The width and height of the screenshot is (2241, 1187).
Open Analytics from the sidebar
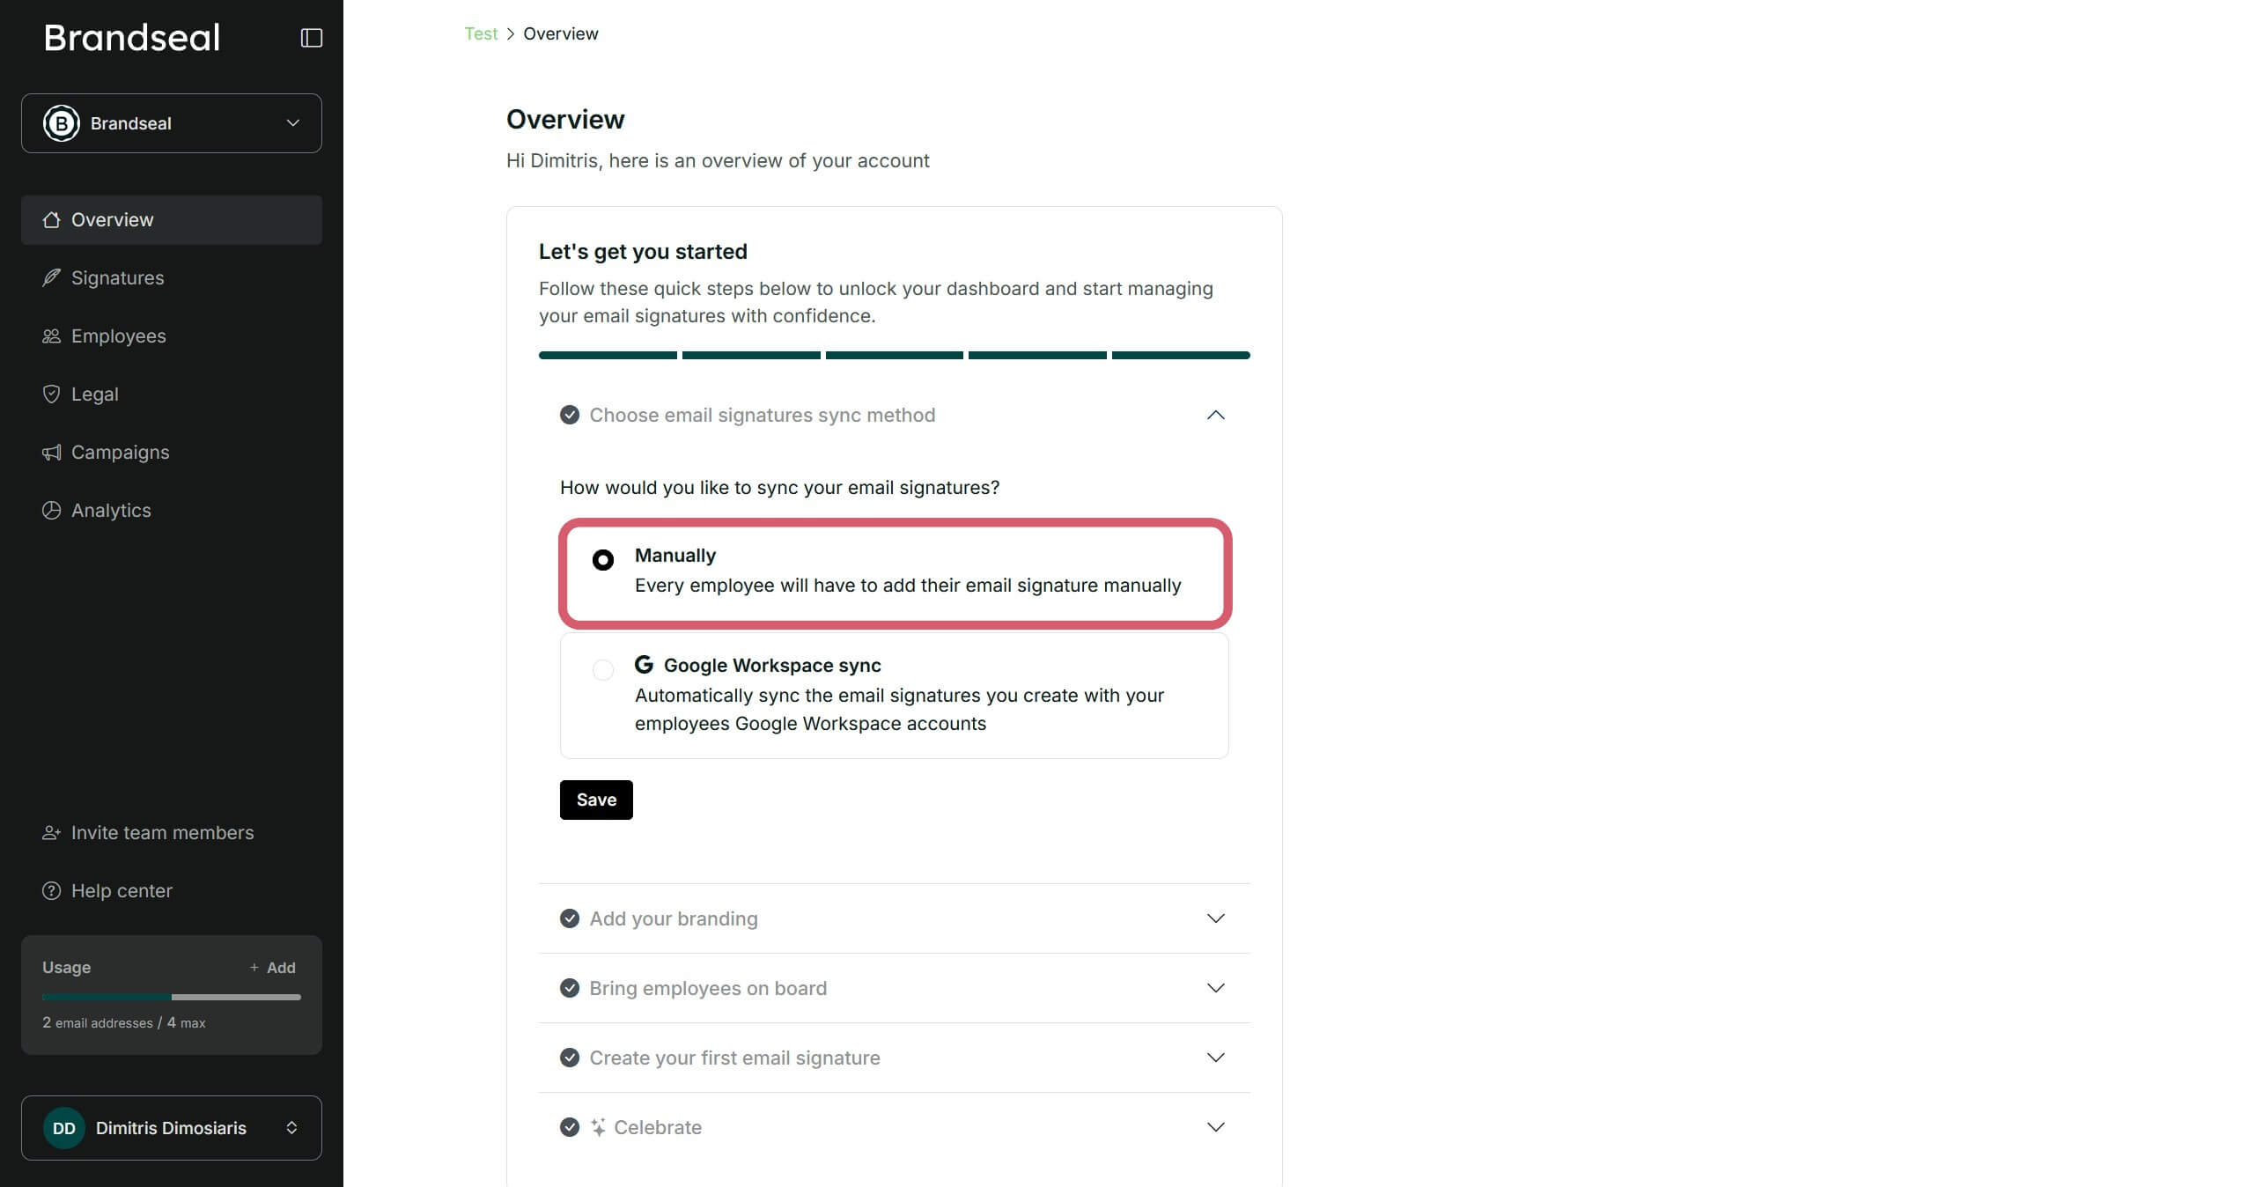coord(110,510)
